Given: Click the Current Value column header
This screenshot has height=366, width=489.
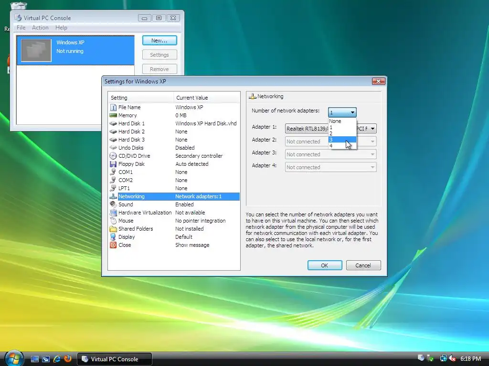Looking at the screenshot, I should [206, 98].
